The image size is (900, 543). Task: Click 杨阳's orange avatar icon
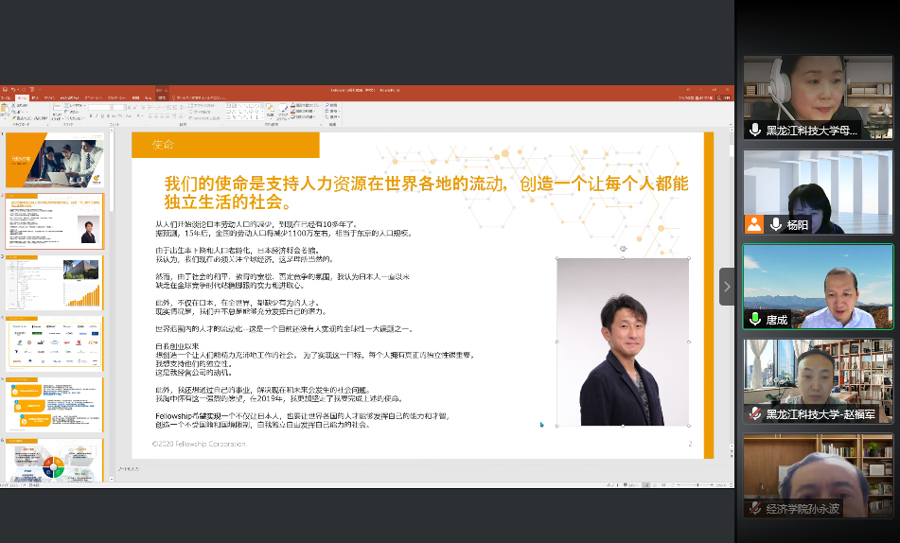click(x=754, y=224)
